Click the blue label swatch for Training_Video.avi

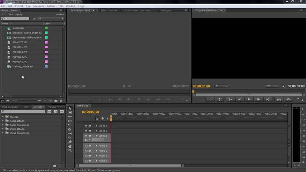click(46, 67)
